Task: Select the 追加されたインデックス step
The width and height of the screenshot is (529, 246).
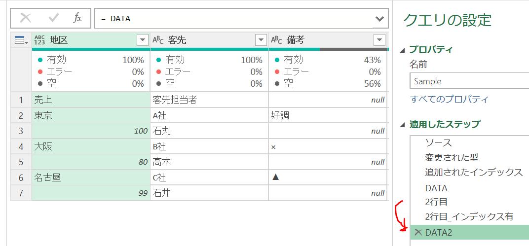Action: pyautogui.click(x=474, y=172)
